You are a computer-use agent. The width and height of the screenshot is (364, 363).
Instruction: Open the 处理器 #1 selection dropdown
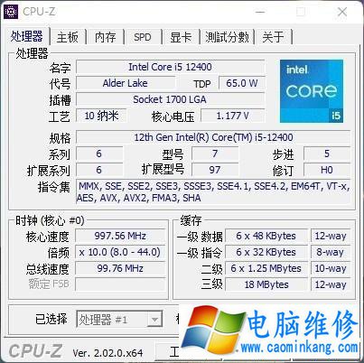tap(119, 320)
